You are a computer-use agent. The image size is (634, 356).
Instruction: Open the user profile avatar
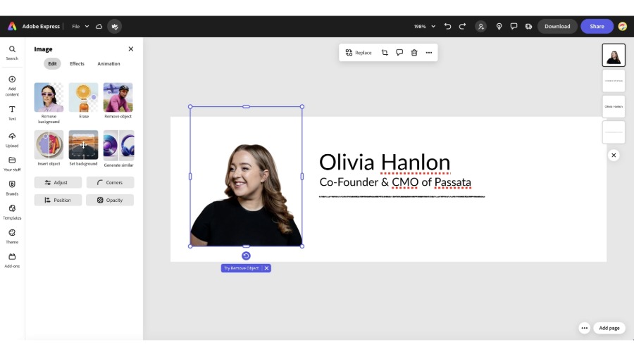pyautogui.click(x=623, y=26)
